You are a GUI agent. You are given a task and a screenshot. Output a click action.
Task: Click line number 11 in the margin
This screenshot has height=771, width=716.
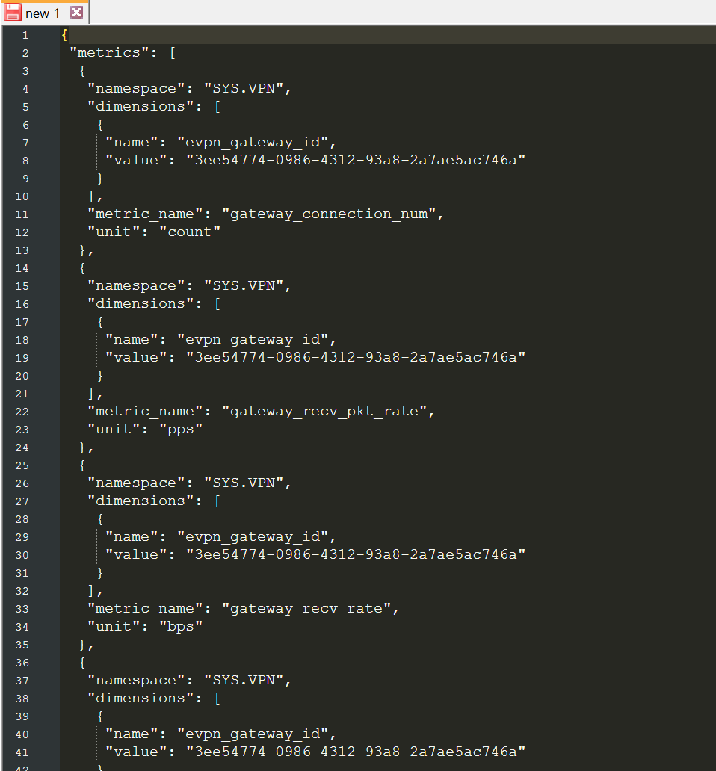[22, 214]
